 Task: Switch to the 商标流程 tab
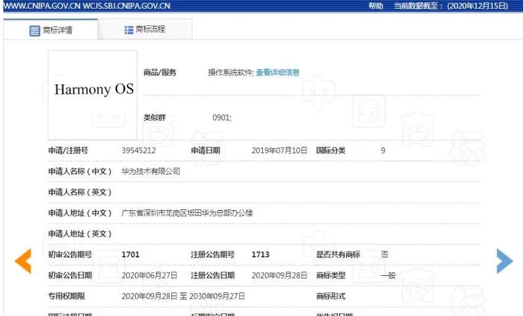(145, 30)
